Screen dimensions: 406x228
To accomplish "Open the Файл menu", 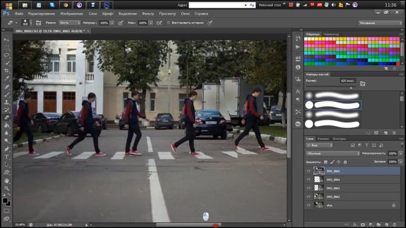I will pyautogui.click(x=19, y=13).
